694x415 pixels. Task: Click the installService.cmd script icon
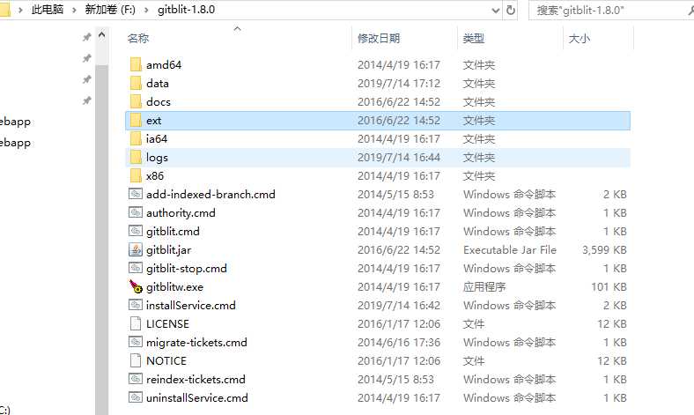click(136, 305)
